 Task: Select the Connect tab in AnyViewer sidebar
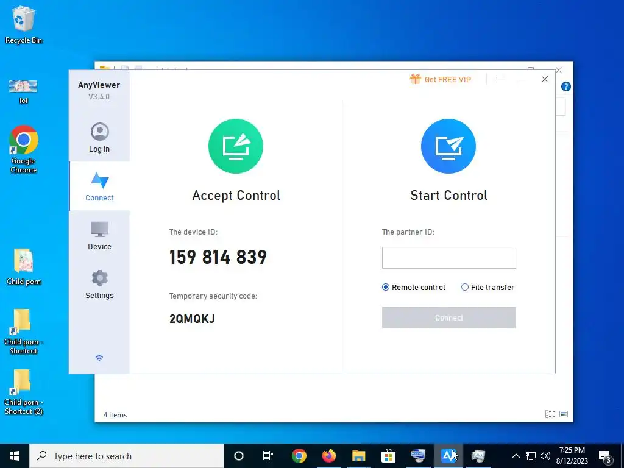click(99, 186)
